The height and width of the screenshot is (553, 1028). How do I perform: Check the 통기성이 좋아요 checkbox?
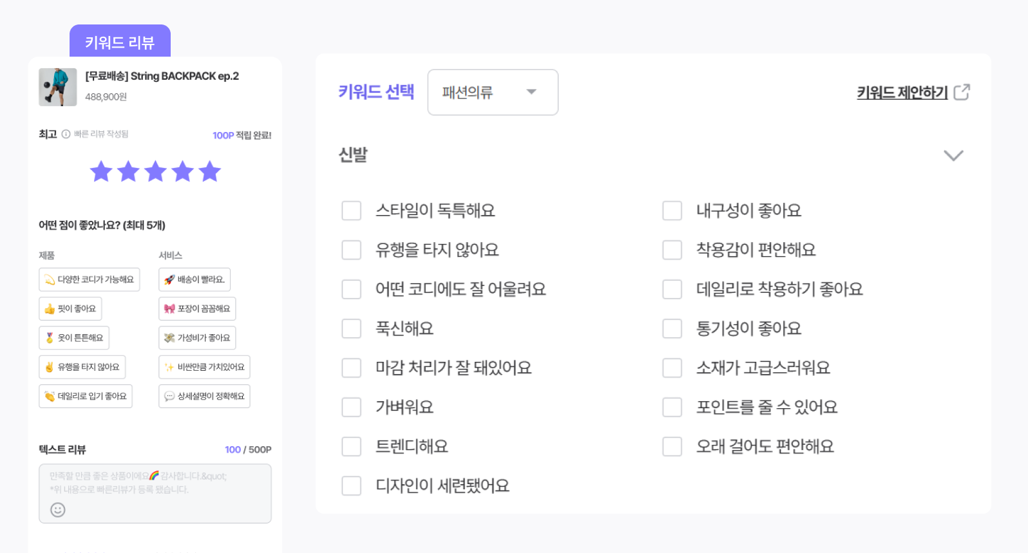pyautogui.click(x=672, y=328)
